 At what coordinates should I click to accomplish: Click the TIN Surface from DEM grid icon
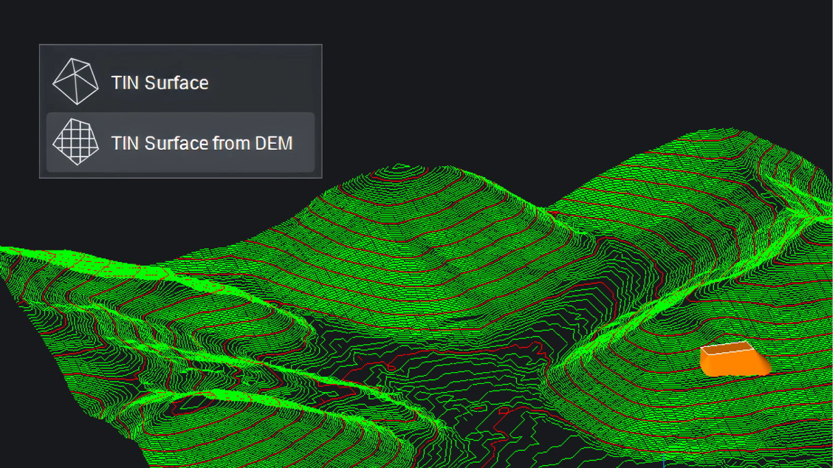pyautogui.click(x=76, y=142)
